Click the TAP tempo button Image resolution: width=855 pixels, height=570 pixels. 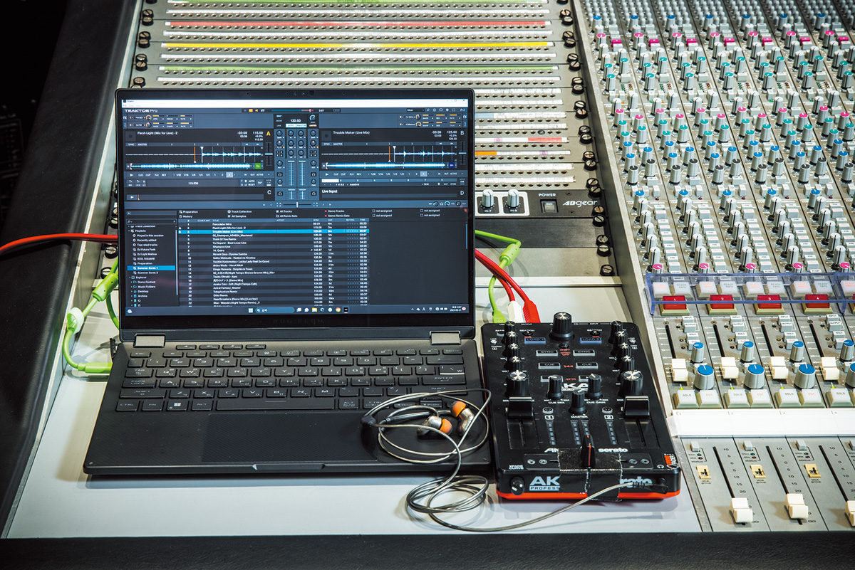259,184
